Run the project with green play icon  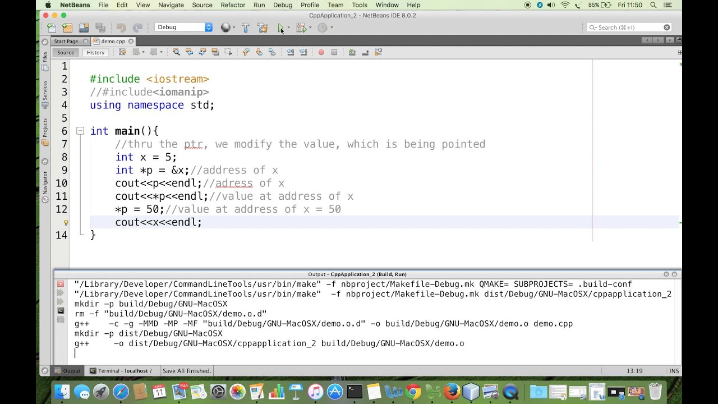click(280, 27)
